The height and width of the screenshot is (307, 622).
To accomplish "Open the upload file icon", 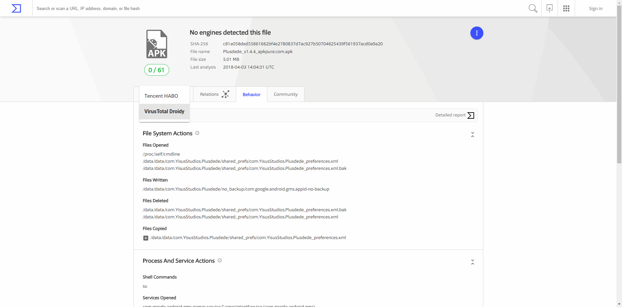I will click(549, 8).
